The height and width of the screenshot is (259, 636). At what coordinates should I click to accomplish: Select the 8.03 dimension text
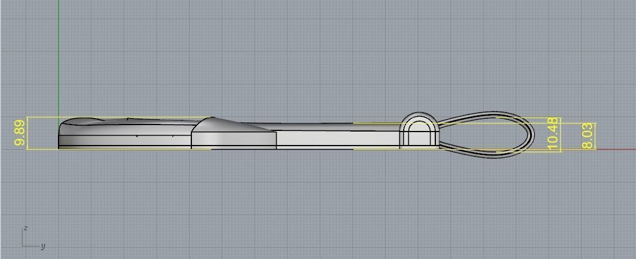coord(588,136)
